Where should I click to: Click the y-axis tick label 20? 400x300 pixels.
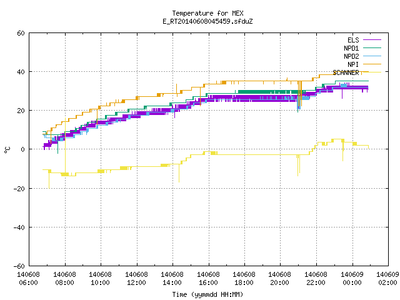[x=21, y=111]
